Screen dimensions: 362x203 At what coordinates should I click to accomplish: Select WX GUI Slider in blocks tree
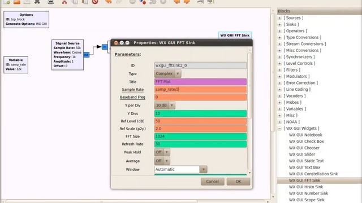point(302,155)
